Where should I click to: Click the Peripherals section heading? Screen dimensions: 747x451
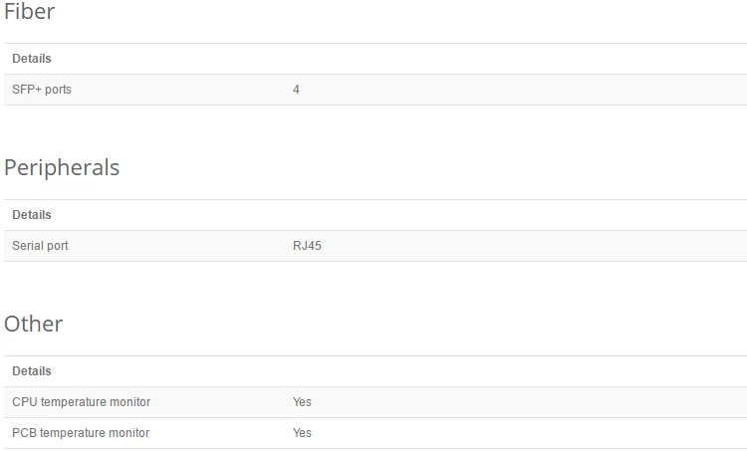pos(62,167)
